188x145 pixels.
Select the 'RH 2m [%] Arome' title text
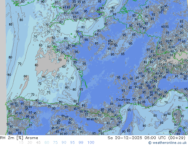tap(19, 138)
